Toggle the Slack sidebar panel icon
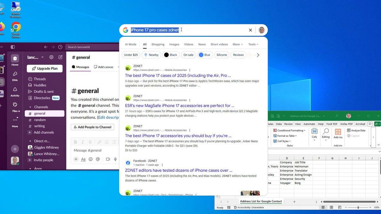 (13, 47)
